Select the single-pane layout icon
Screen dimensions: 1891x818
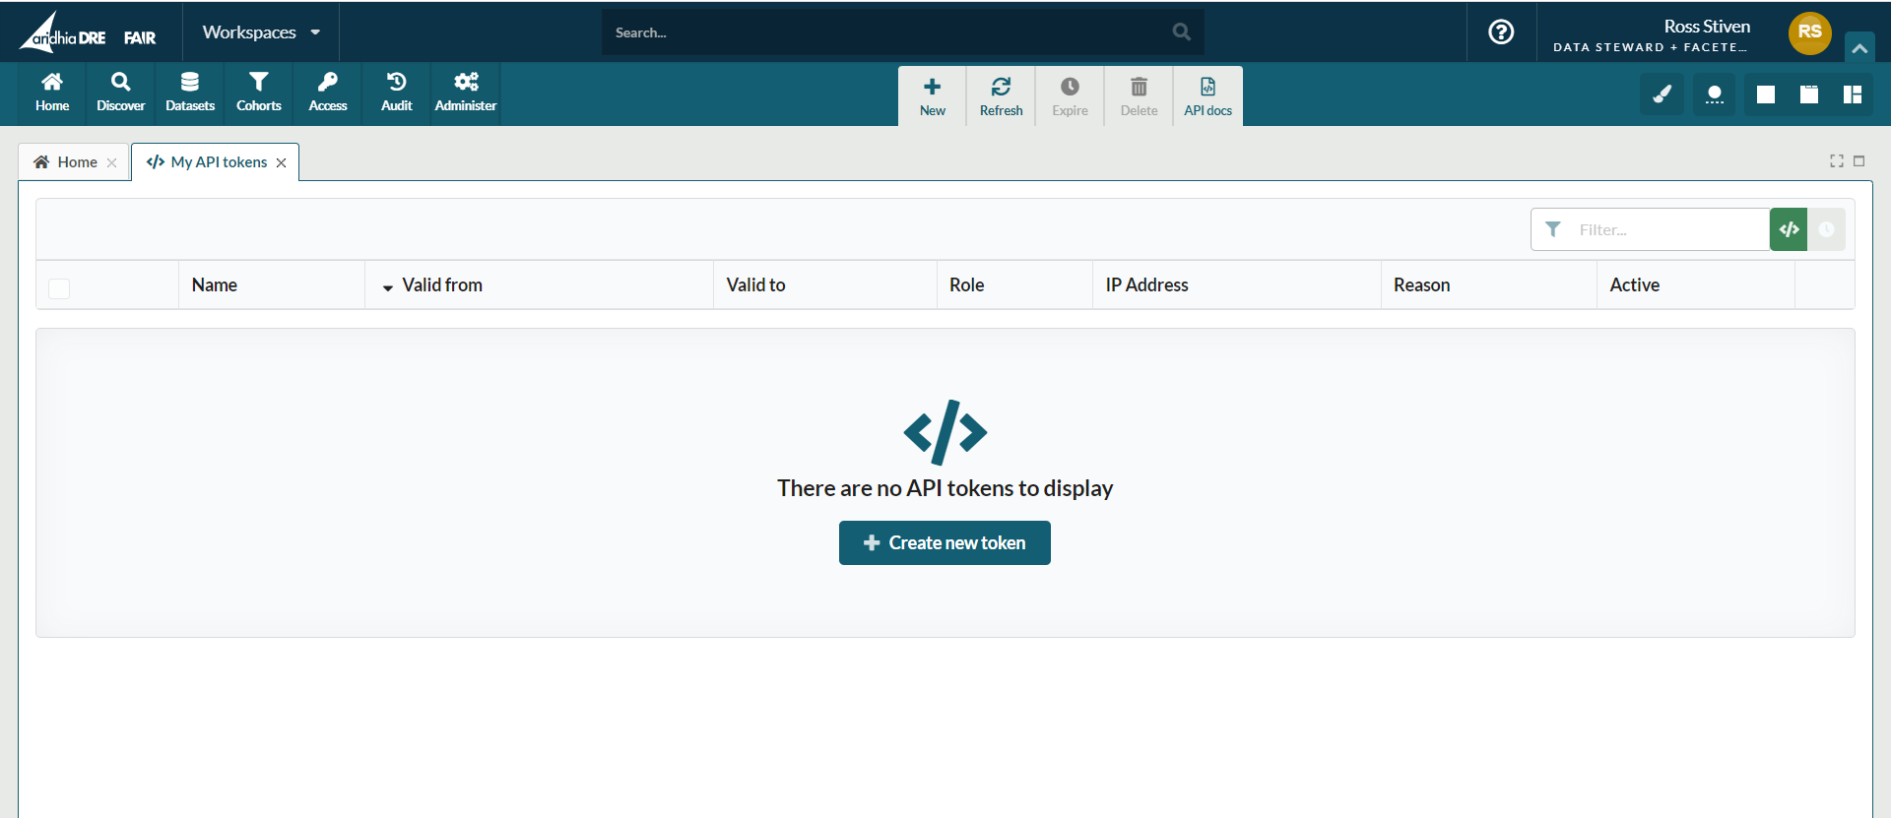tap(1766, 94)
